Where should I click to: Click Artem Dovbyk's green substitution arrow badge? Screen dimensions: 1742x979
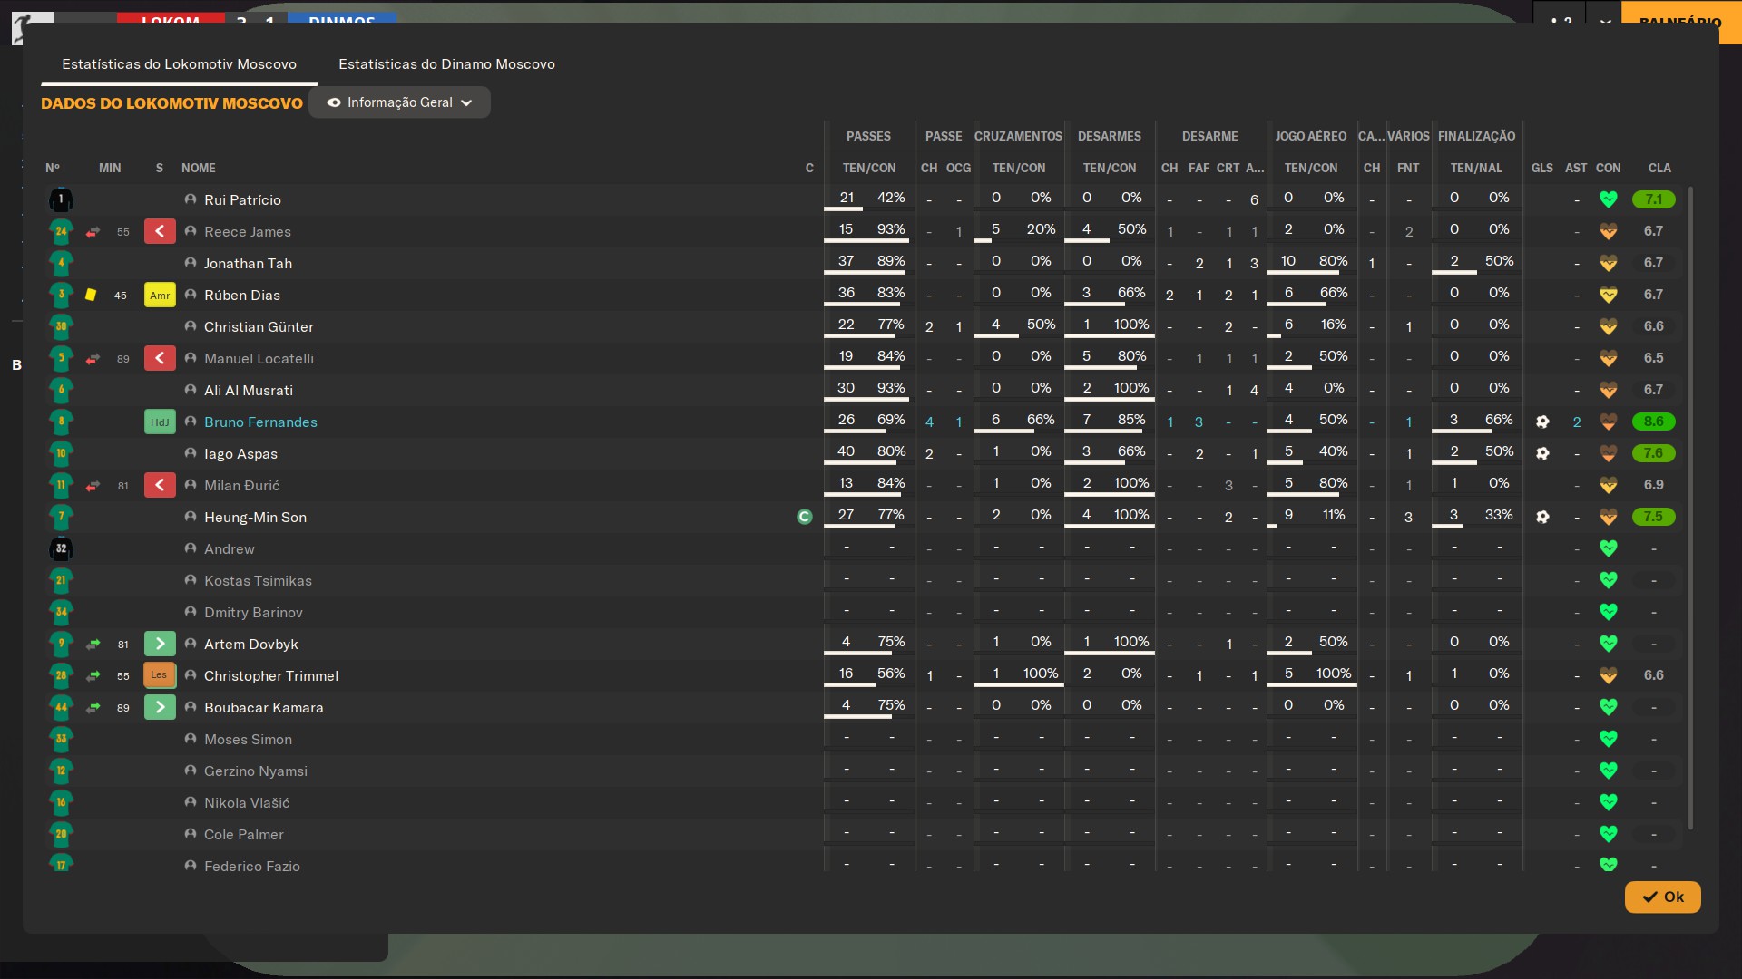pyautogui.click(x=160, y=644)
